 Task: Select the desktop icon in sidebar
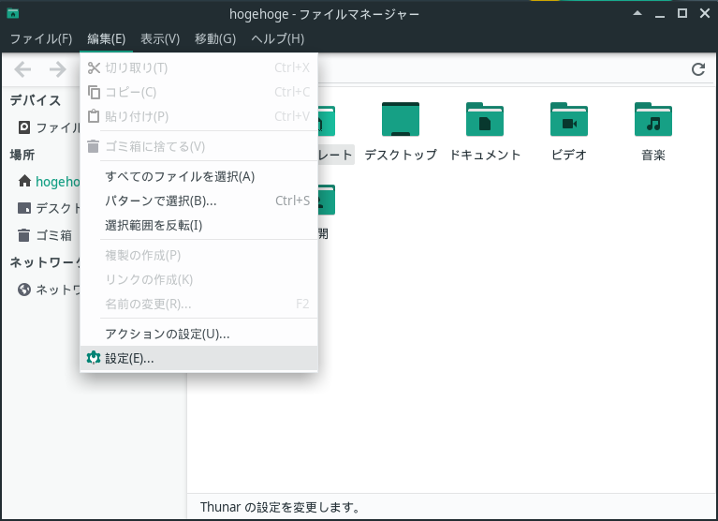[x=24, y=208]
